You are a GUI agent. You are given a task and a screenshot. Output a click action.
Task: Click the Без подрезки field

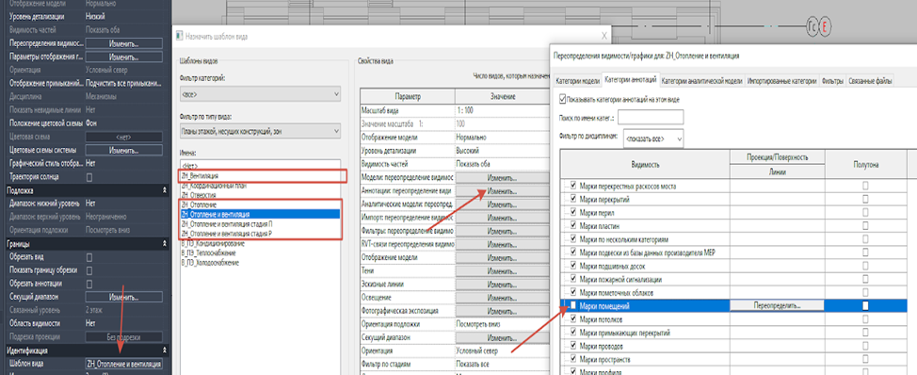point(123,337)
